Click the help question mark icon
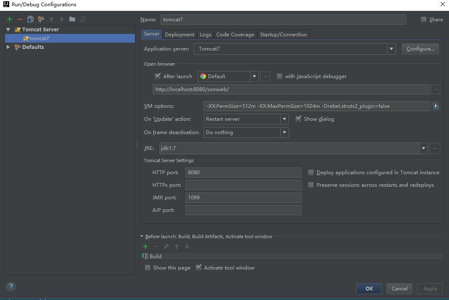 point(11,287)
